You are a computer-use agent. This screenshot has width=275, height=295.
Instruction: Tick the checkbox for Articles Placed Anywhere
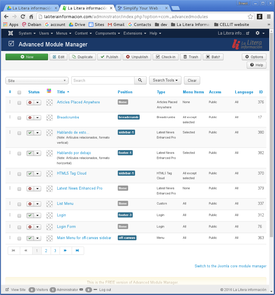click(x=19, y=103)
